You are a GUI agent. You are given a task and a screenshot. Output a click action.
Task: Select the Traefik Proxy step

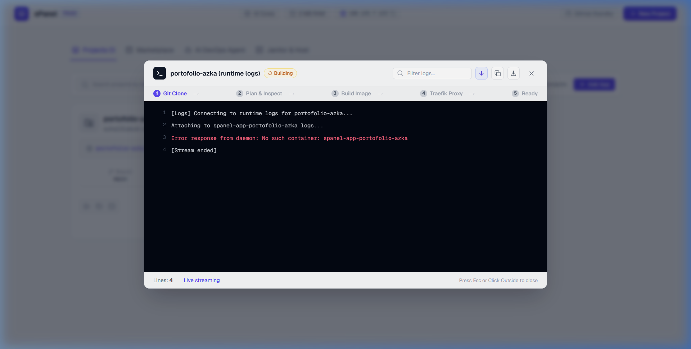tap(442, 94)
